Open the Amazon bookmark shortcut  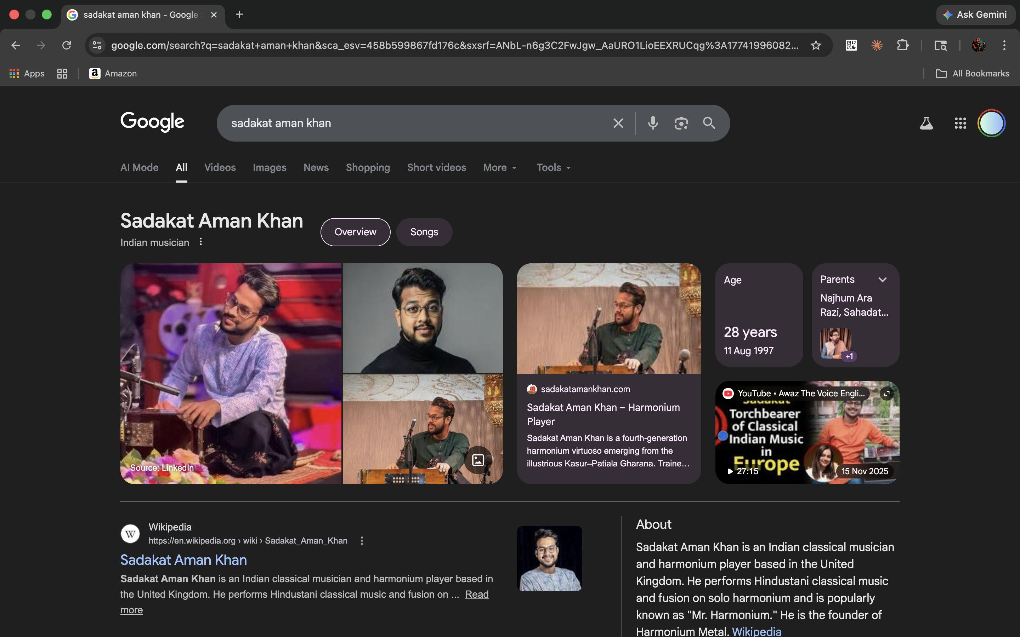[x=113, y=73]
